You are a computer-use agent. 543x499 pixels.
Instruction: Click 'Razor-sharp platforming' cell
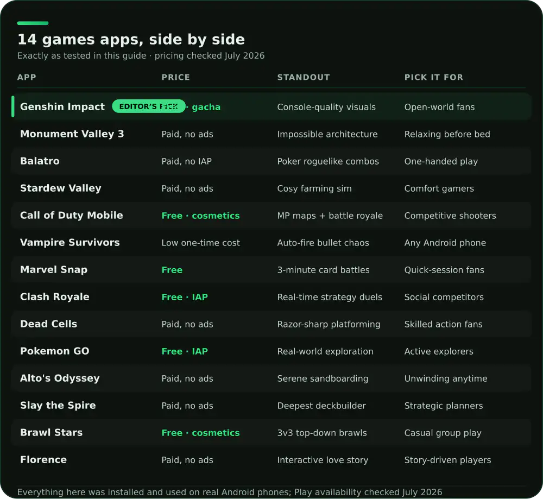pos(329,325)
